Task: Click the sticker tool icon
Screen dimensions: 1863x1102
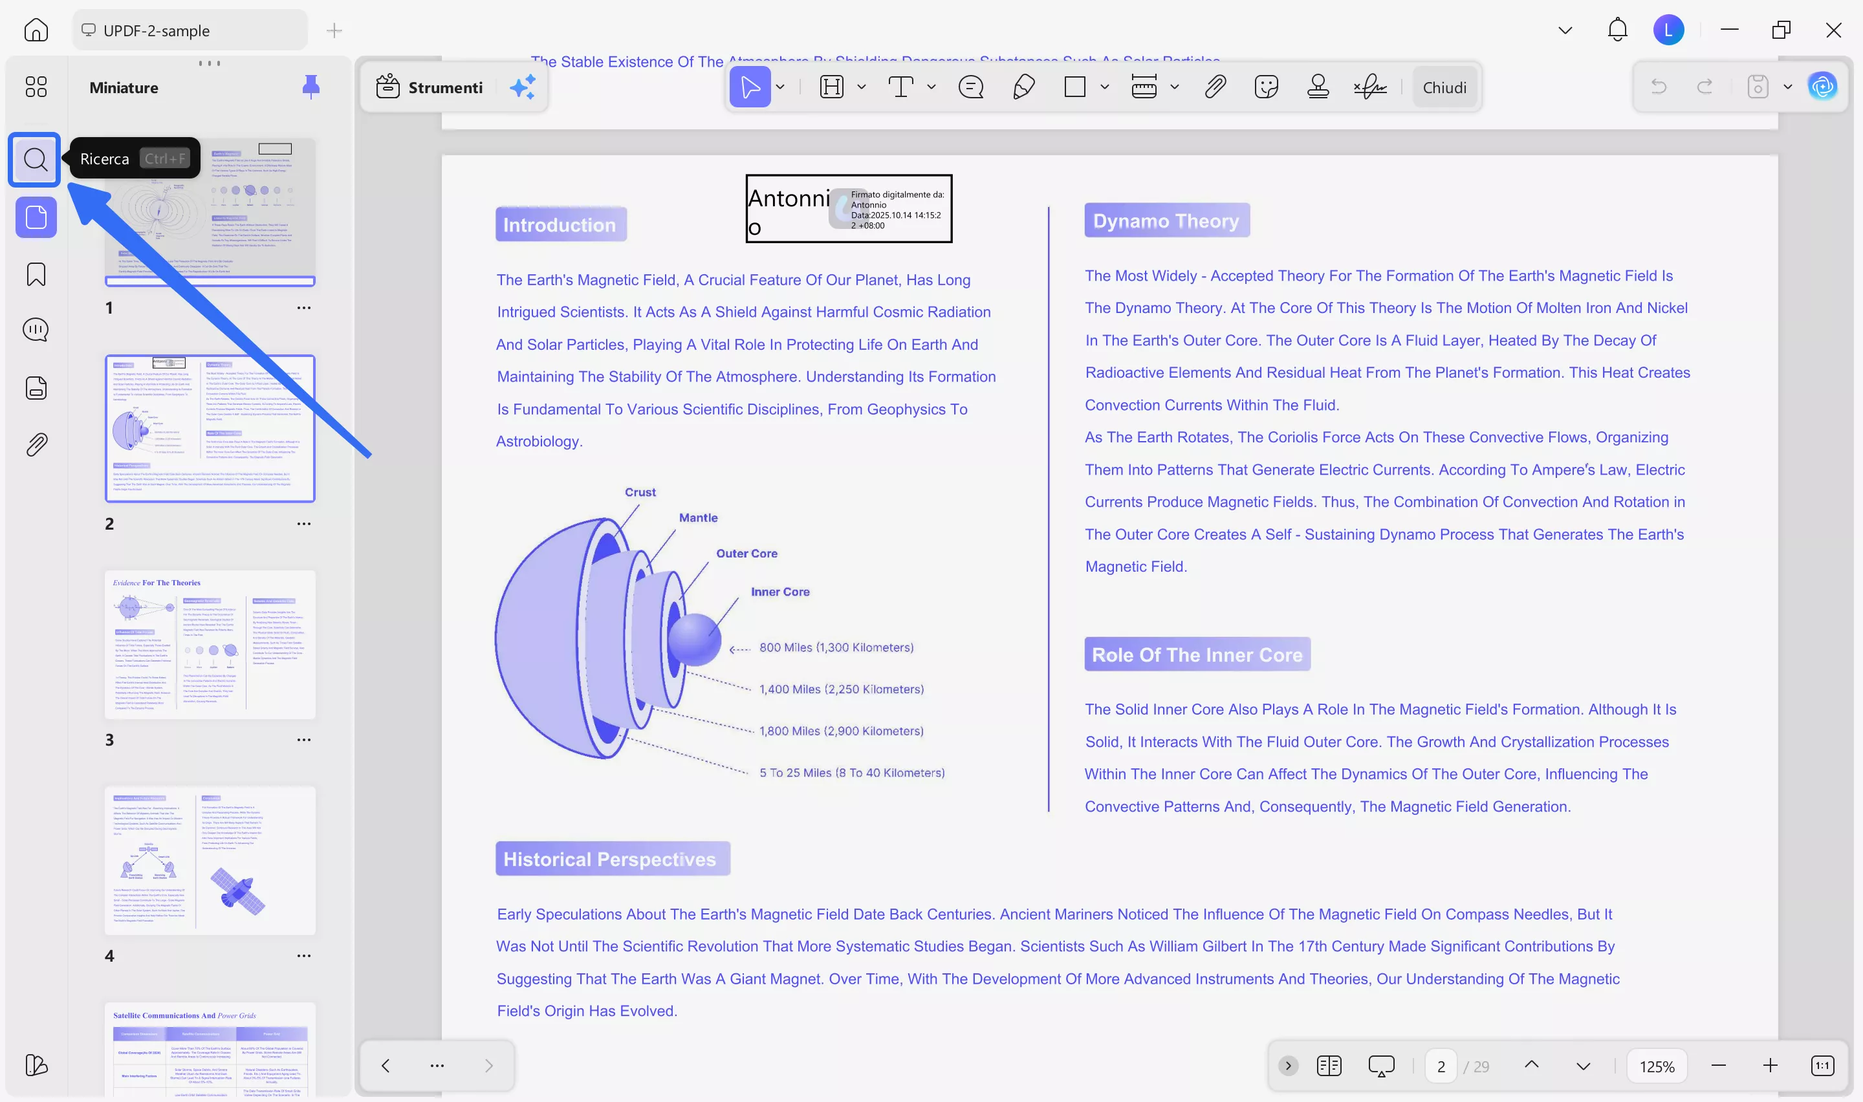Action: [x=1266, y=87]
